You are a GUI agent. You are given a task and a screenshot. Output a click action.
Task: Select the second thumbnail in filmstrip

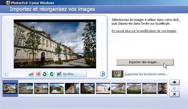26,88
